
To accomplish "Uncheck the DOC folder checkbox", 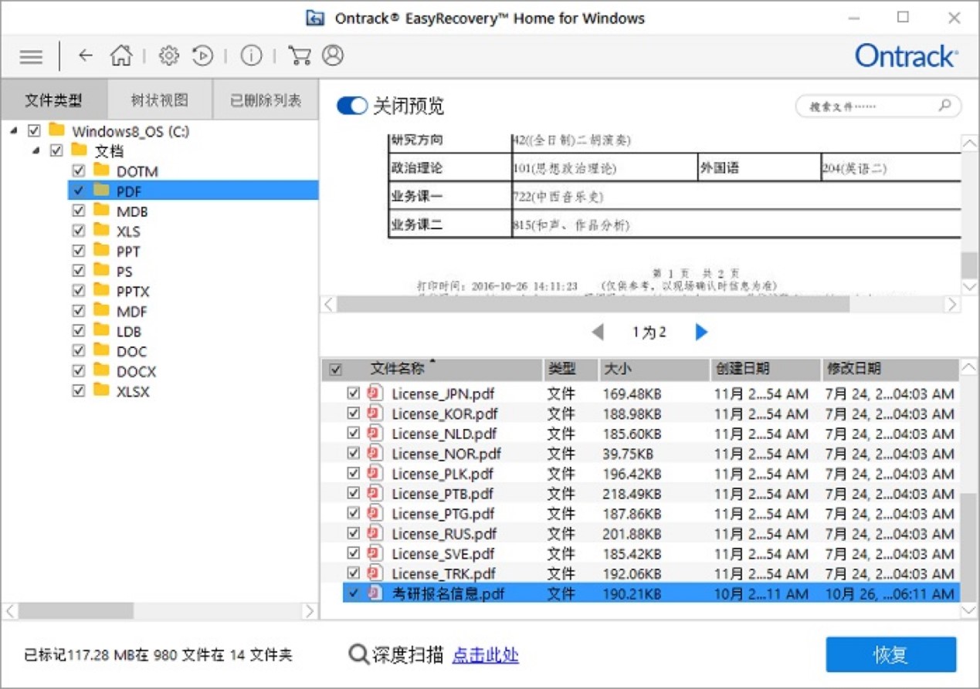I will coord(78,351).
